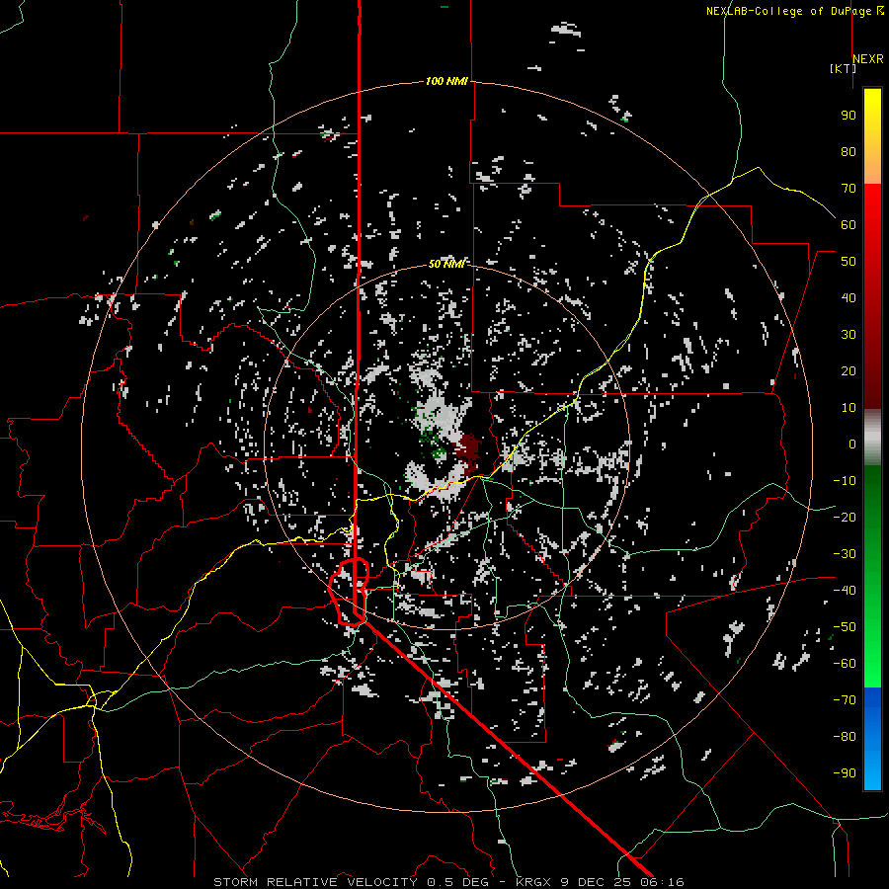The width and height of the screenshot is (889, 889).
Task: Click the thick red warning polygon outline
Action: pos(350,592)
